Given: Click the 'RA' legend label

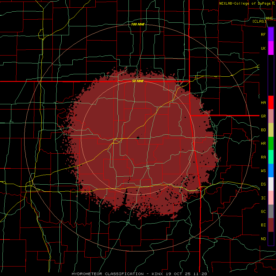Looking at the screenshot, I should 263,157.
